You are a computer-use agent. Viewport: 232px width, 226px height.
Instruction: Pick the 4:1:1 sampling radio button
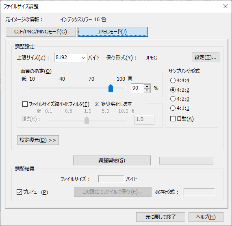tap(173, 108)
